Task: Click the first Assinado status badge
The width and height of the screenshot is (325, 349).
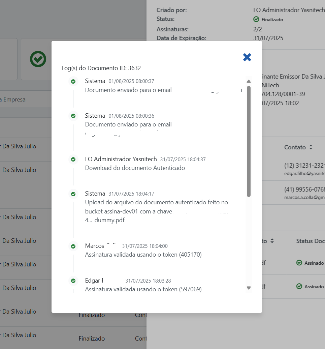Action: [x=310, y=263]
